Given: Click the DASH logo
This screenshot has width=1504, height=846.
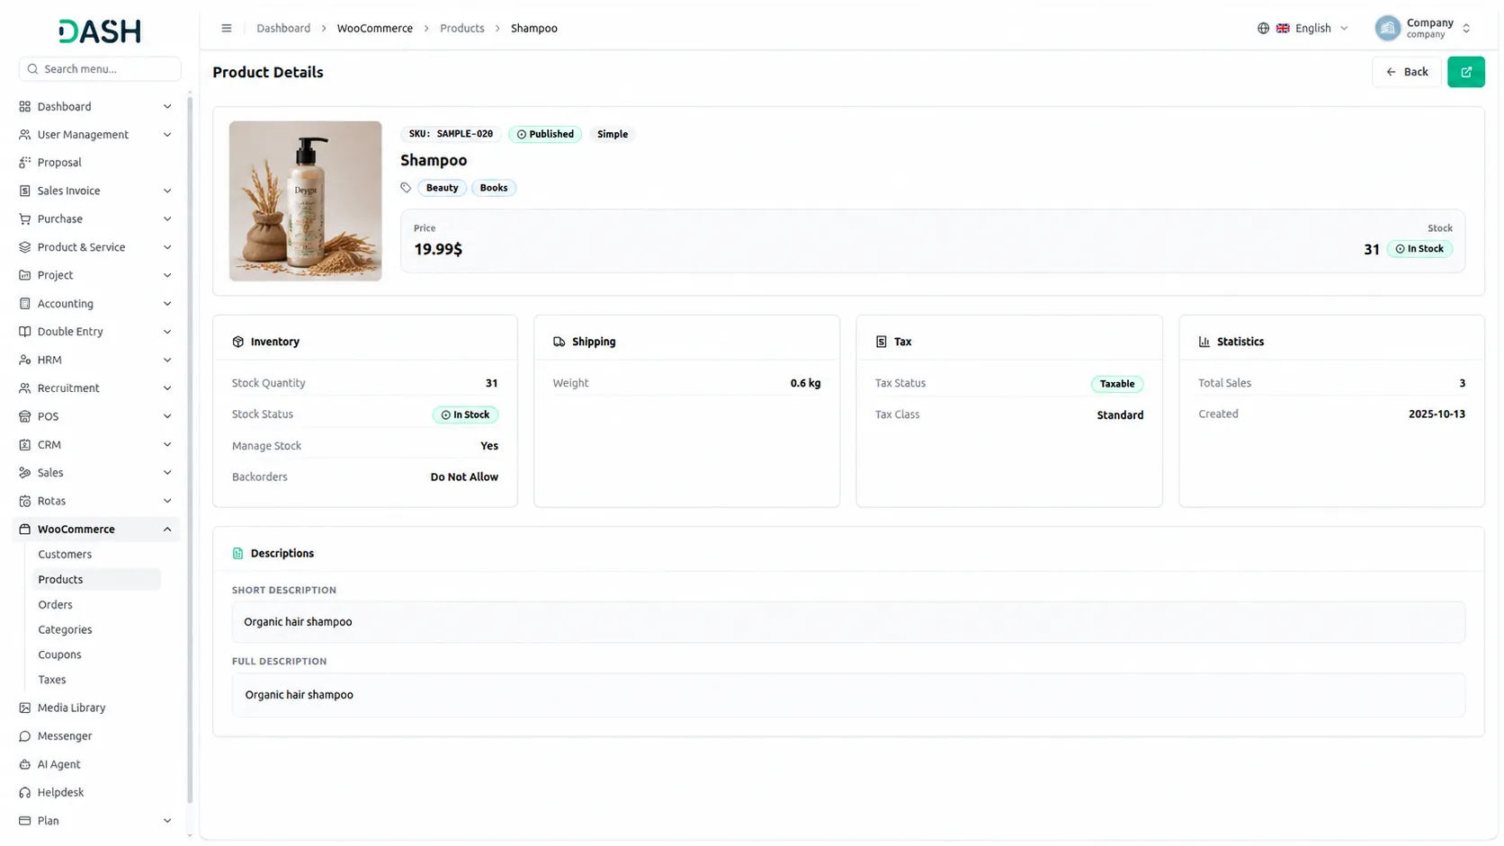Looking at the screenshot, I should 100,31.
